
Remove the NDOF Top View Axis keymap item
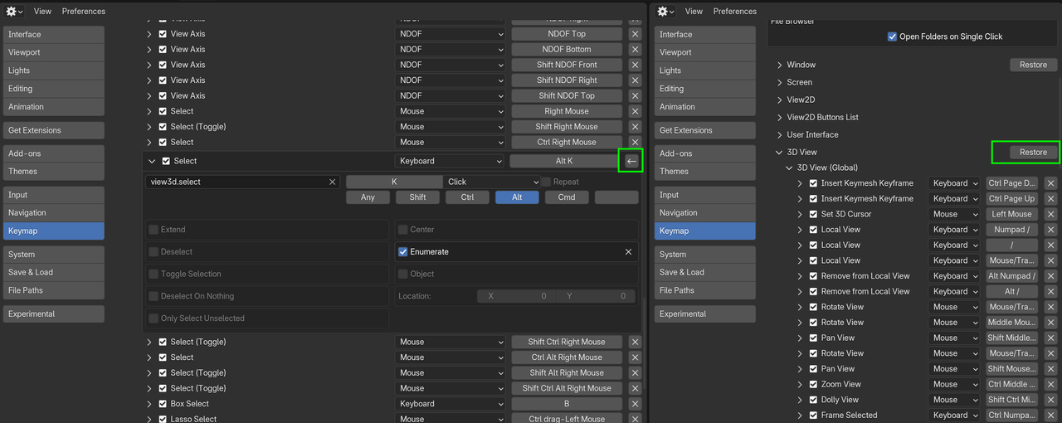pos(635,34)
